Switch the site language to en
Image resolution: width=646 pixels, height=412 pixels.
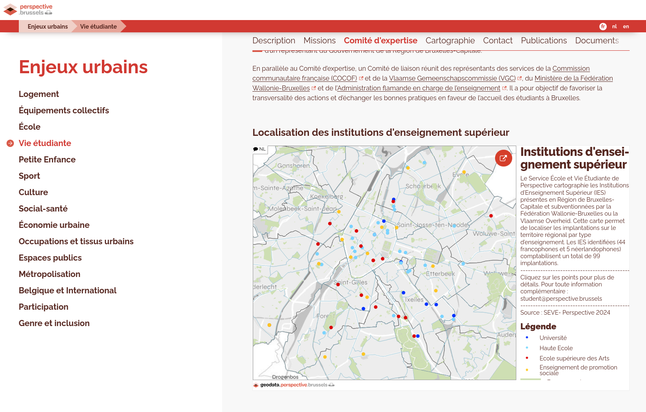[626, 27]
